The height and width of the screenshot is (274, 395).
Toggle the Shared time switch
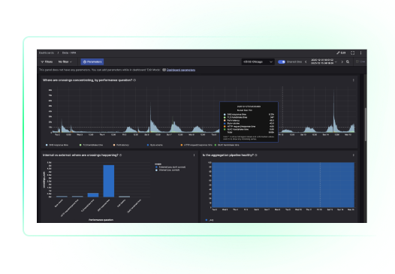pyautogui.click(x=282, y=62)
